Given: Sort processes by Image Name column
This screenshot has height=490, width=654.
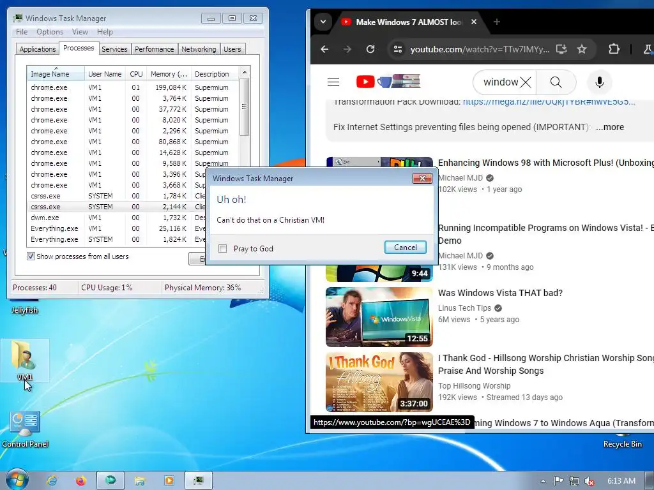Looking at the screenshot, I should [56, 74].
